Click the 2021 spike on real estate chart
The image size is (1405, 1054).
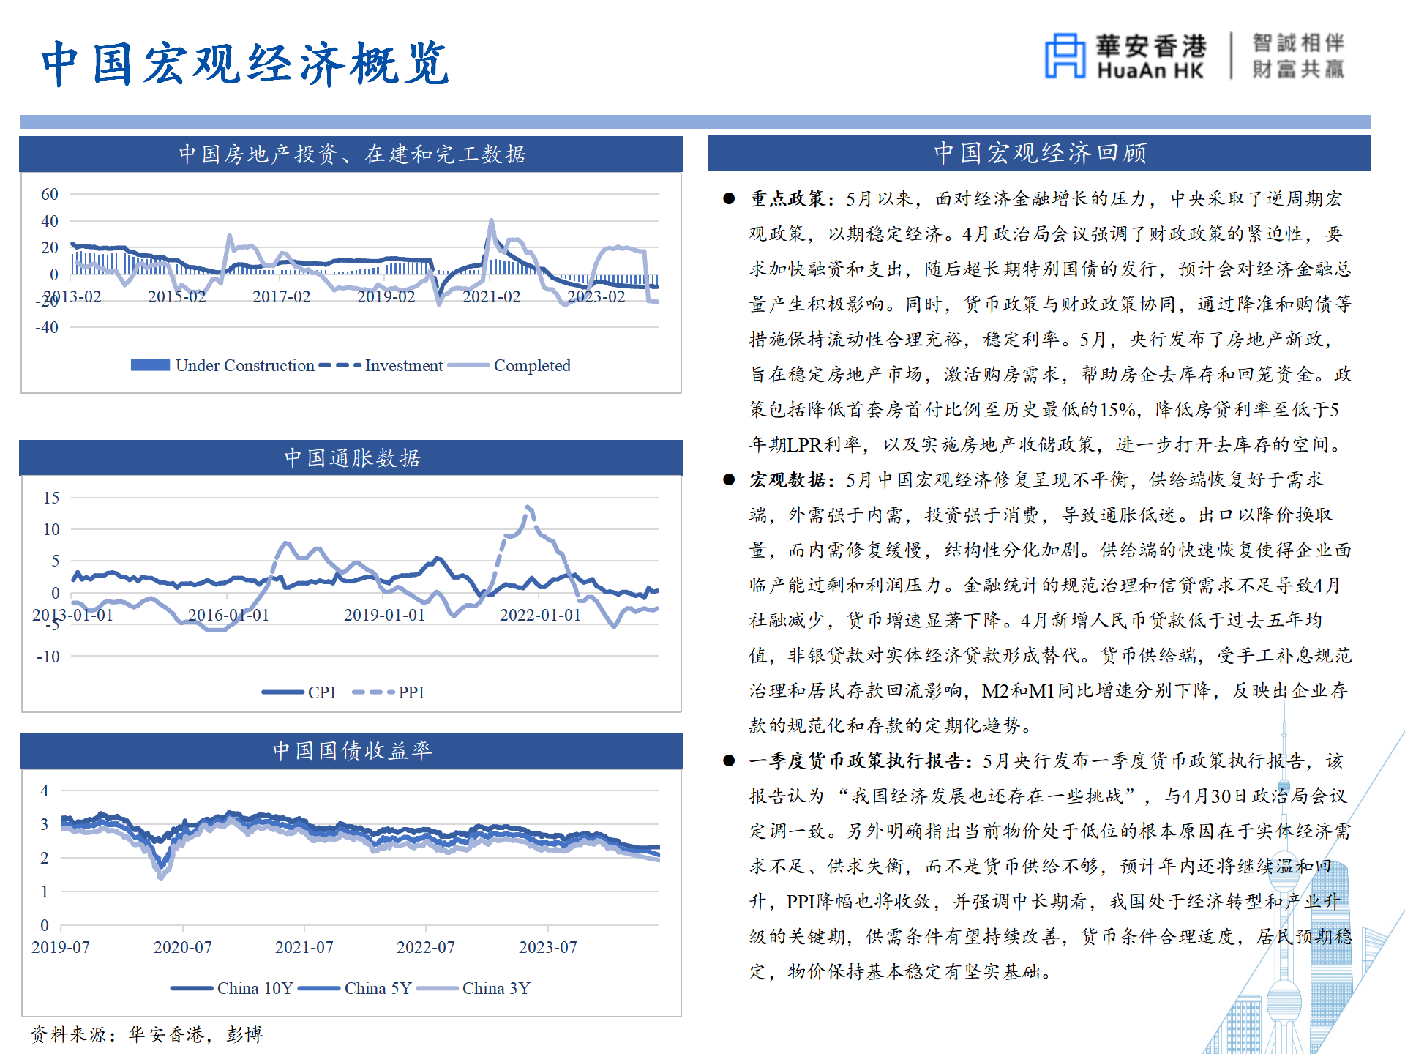click(x=491, y=221)
